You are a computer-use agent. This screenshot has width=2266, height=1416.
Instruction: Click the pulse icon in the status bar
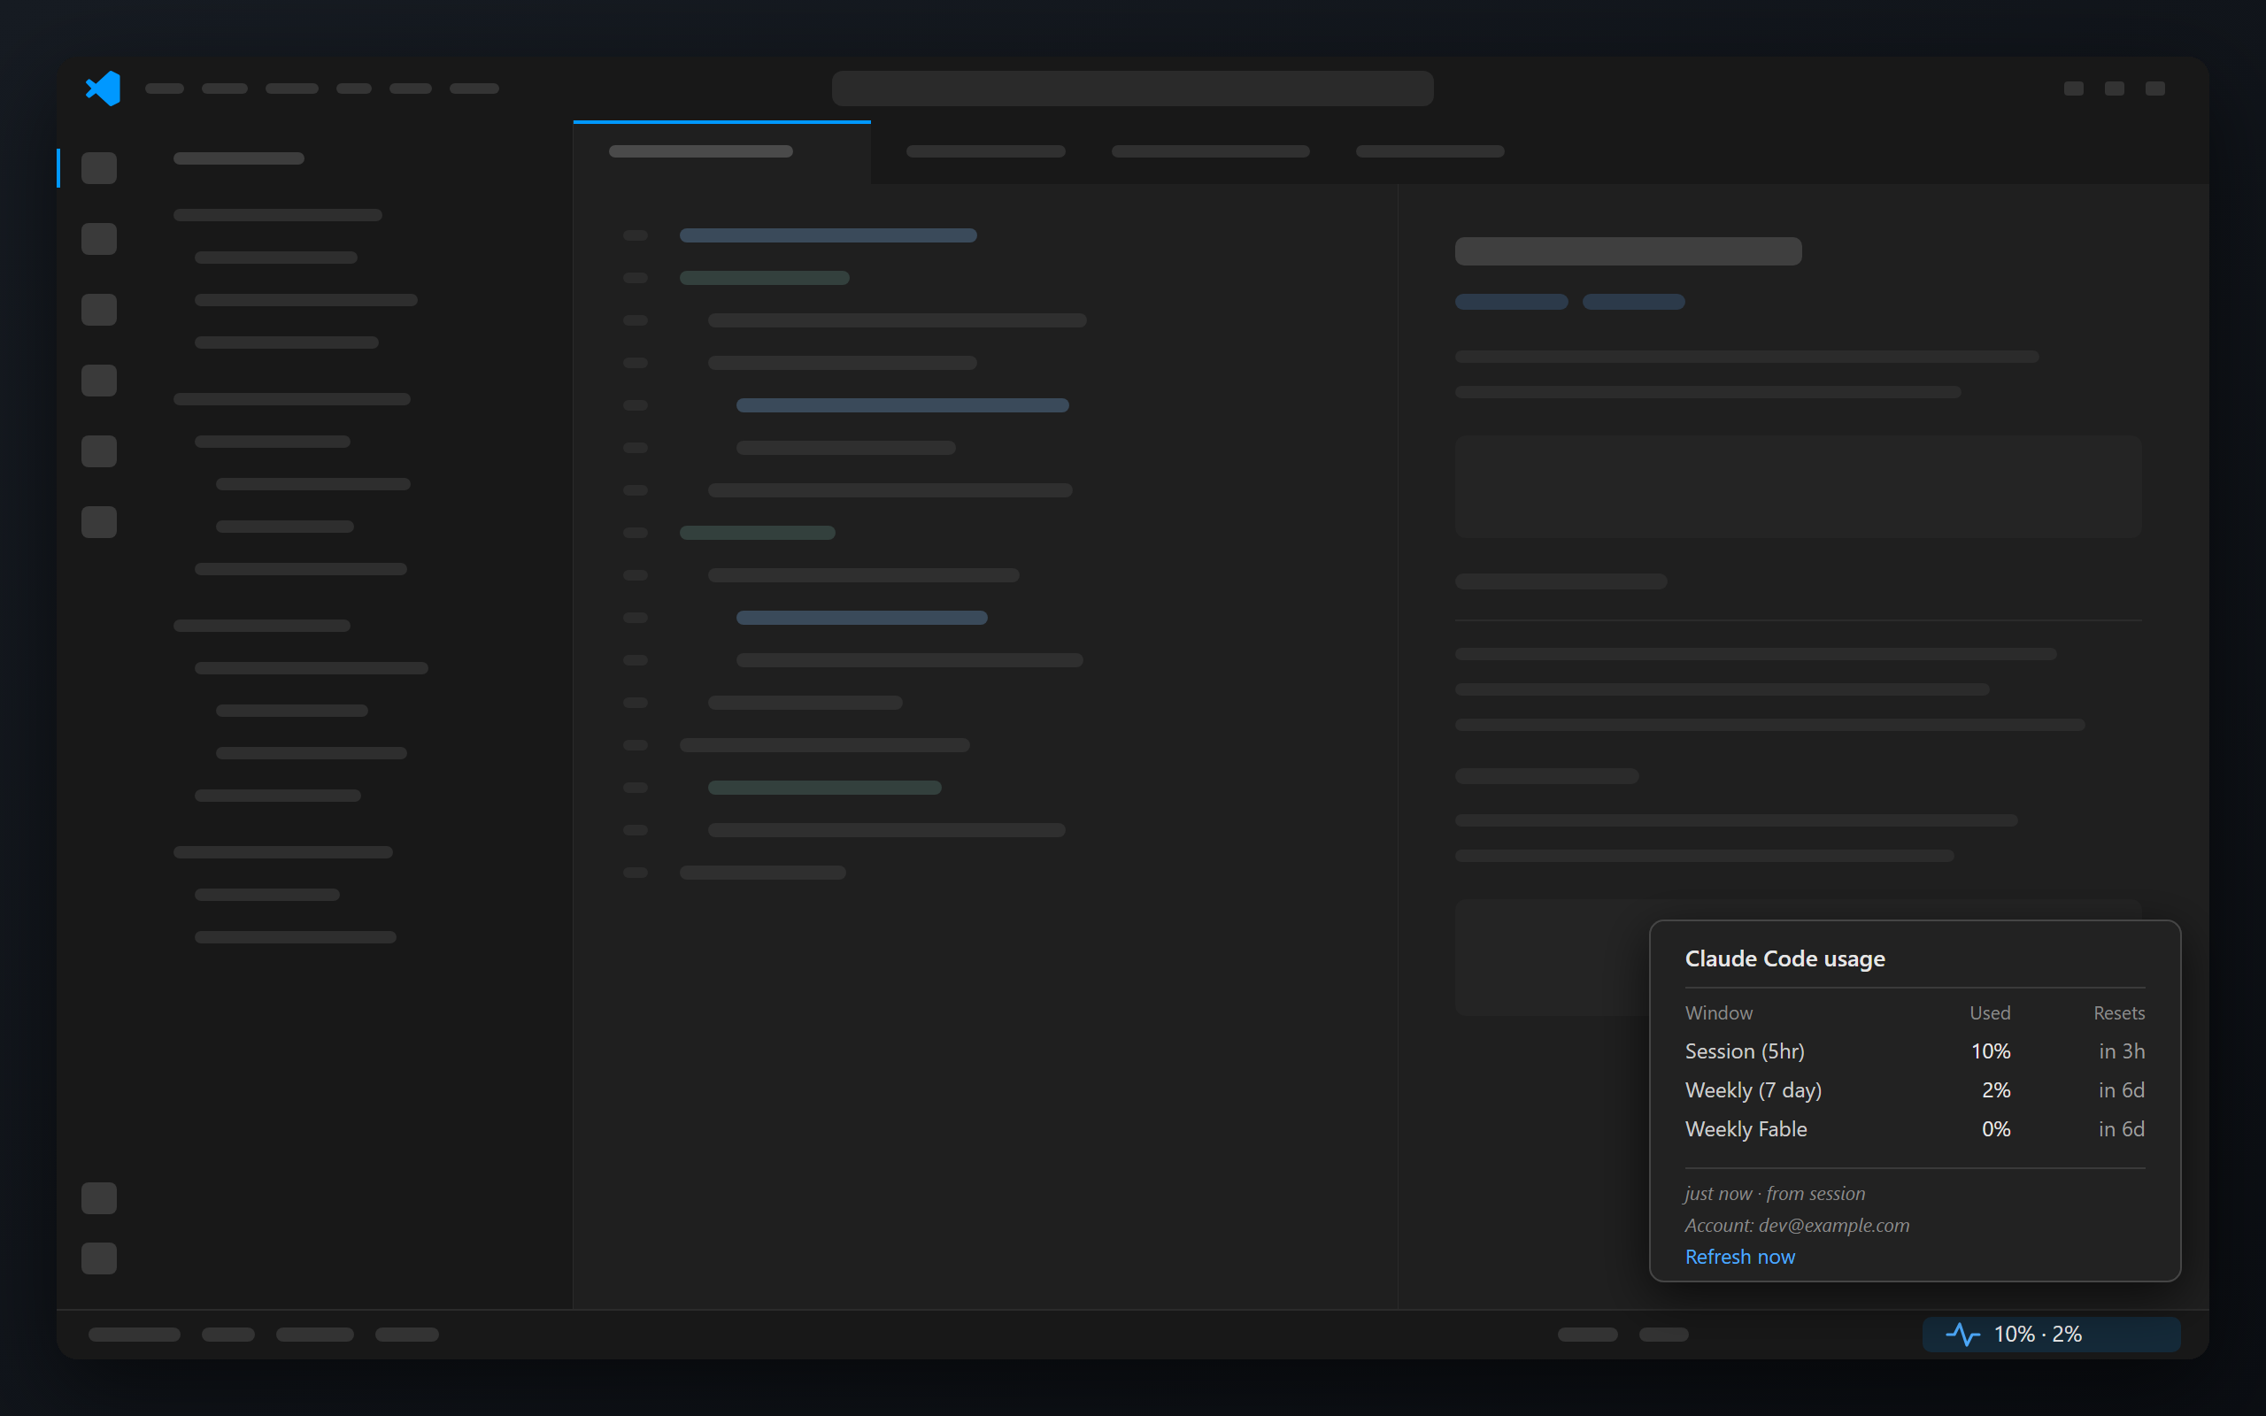[x=1962, y=1335]
